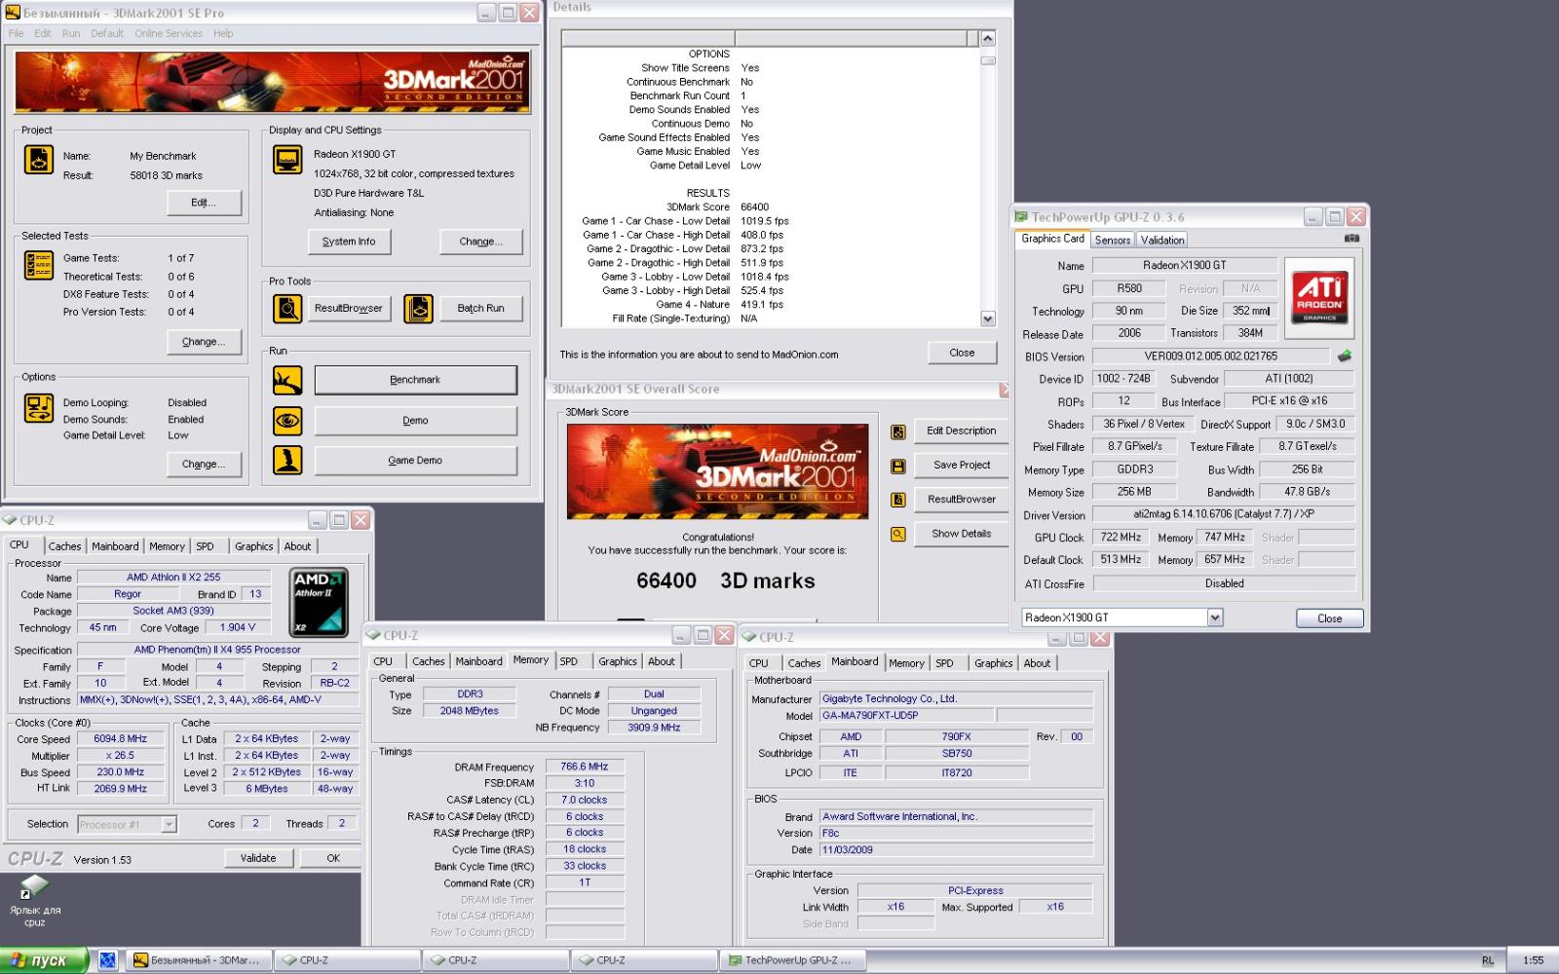
Task: Open Graphics tab in Mainboard CPU-Z window
Action: coord(993,663)
